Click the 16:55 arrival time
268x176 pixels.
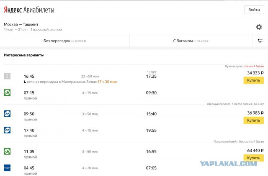click(x=151, y=152)
